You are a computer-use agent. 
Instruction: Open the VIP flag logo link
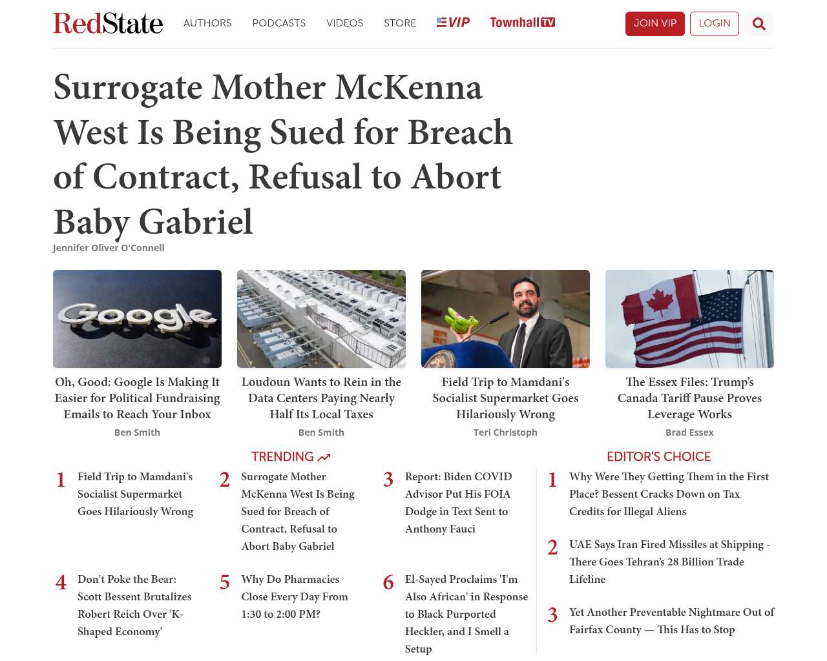pyautogui.click(x=453, y=23)
